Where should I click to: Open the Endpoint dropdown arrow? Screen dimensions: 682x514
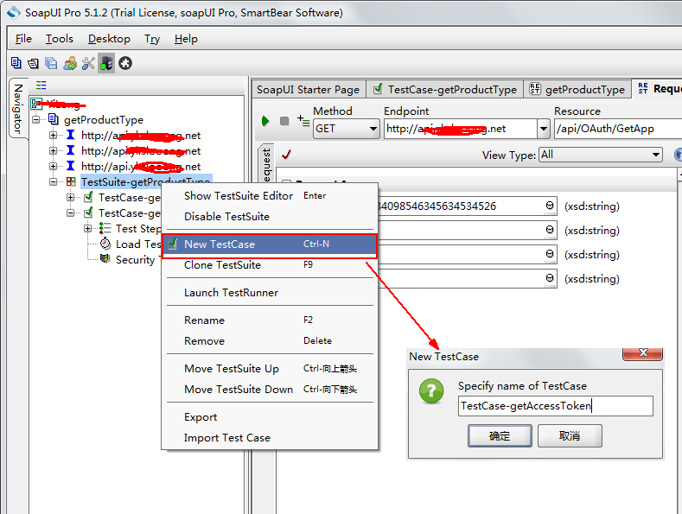pyautogui.click(x=543, y=129)
